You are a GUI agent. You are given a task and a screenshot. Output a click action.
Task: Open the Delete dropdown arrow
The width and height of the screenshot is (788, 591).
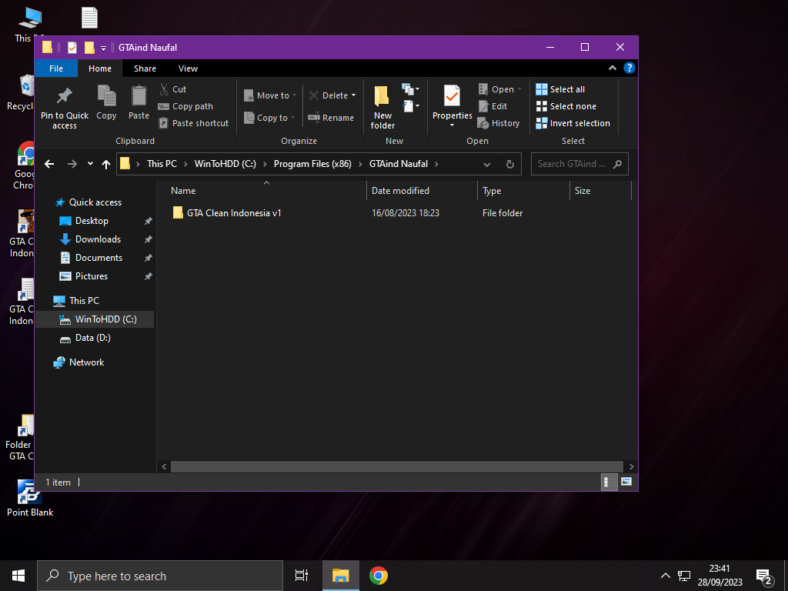pyautogui.click(x=353, y=95)
